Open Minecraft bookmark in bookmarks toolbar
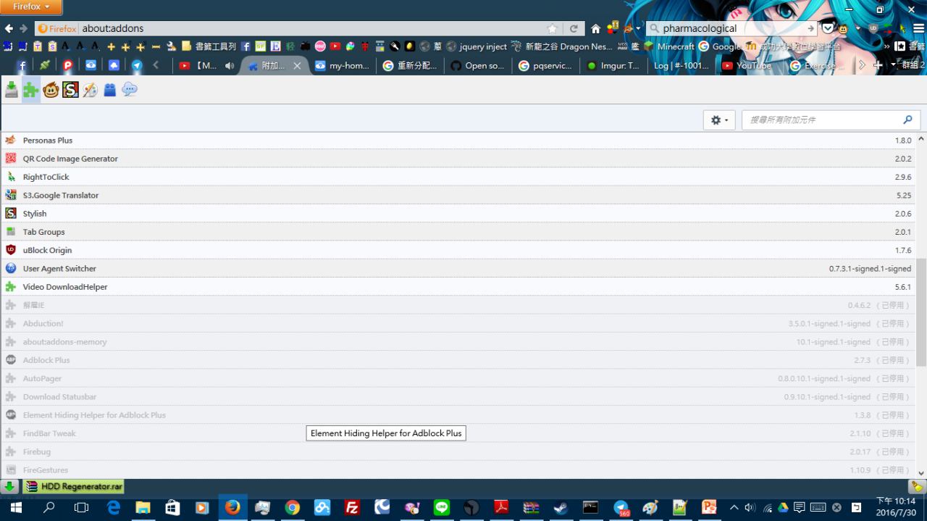The width and height of the screenshot is (927, 521). click(x=668, y=46)
